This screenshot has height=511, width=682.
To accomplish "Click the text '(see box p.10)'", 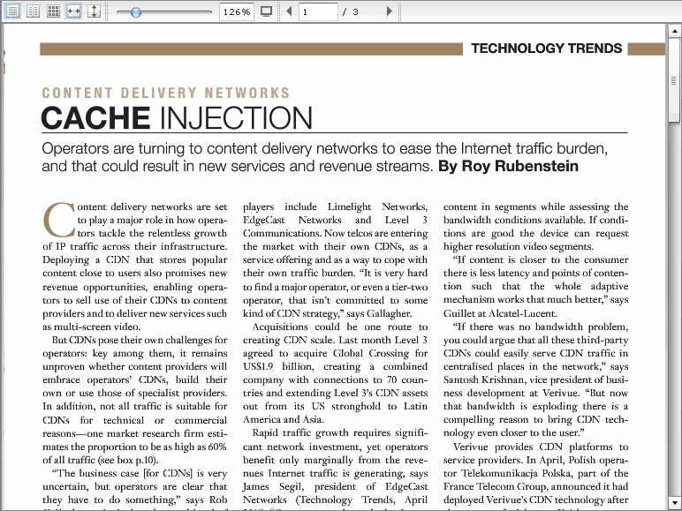I will click(x=128, y=460).
